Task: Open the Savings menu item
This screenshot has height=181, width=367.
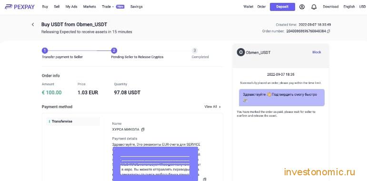Action: click(136, 7)
